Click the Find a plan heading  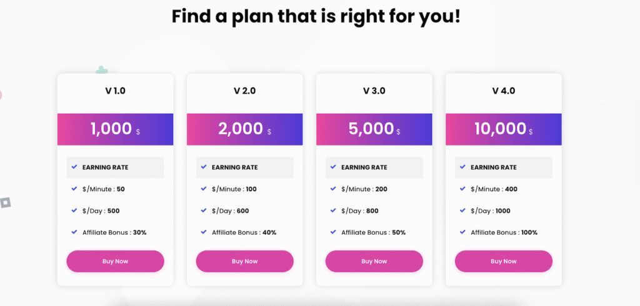point(316,17)
